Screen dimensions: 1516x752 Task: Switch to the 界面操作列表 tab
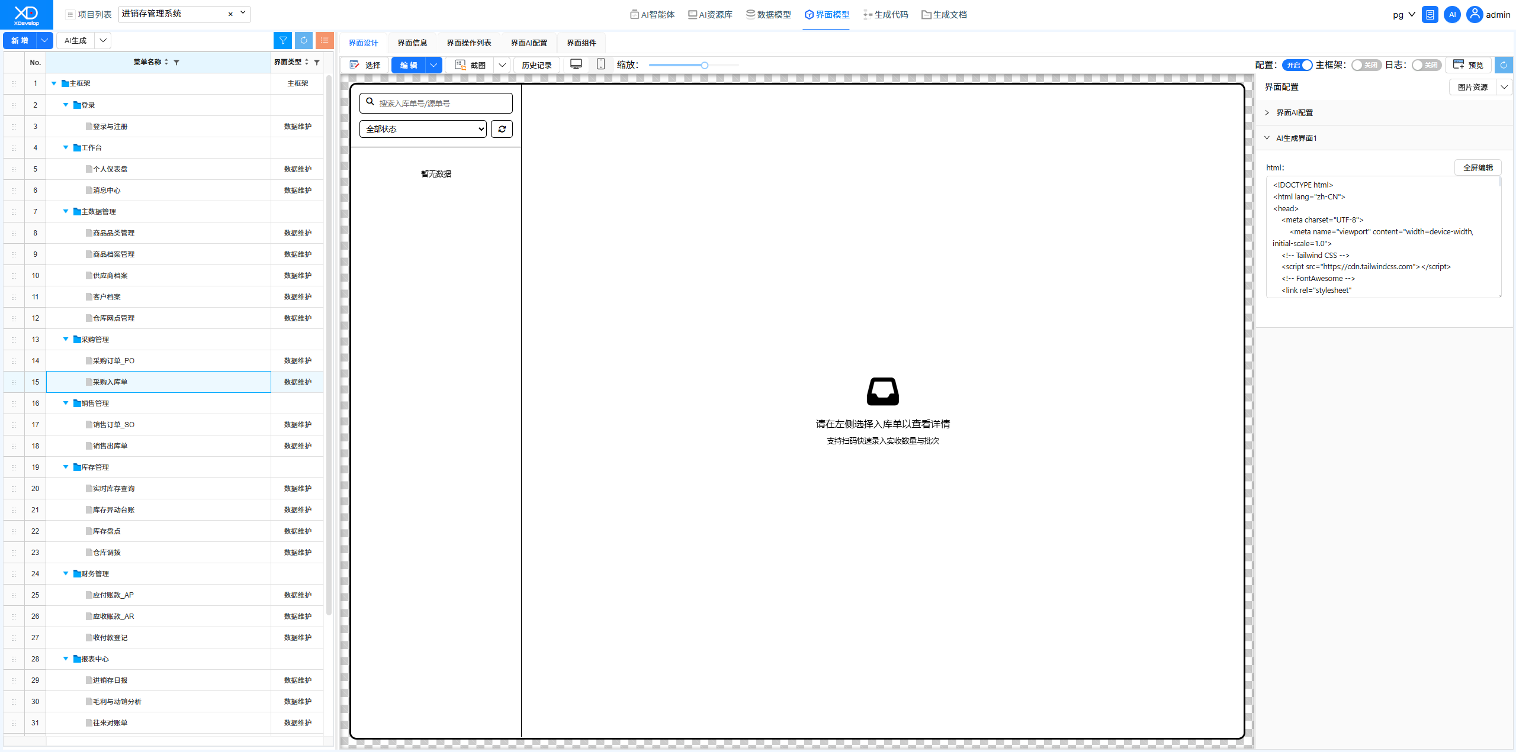click(468, 43)
